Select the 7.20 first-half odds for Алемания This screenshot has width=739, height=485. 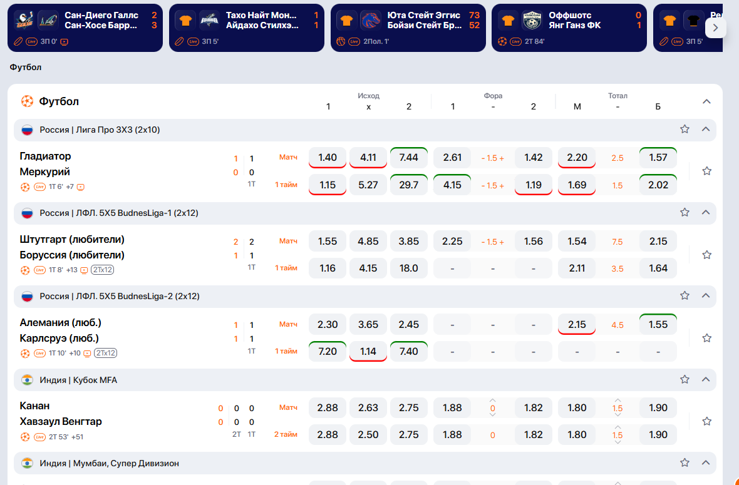click(x=328, y=351)
